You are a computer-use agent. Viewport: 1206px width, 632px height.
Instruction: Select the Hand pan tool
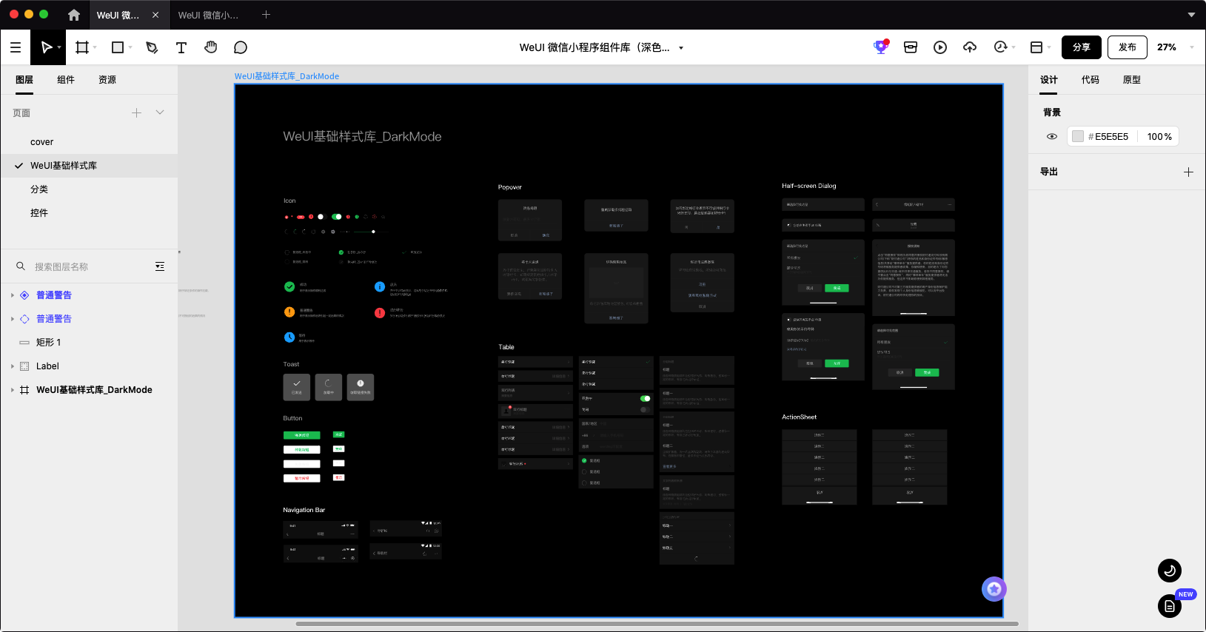point(211,47)
